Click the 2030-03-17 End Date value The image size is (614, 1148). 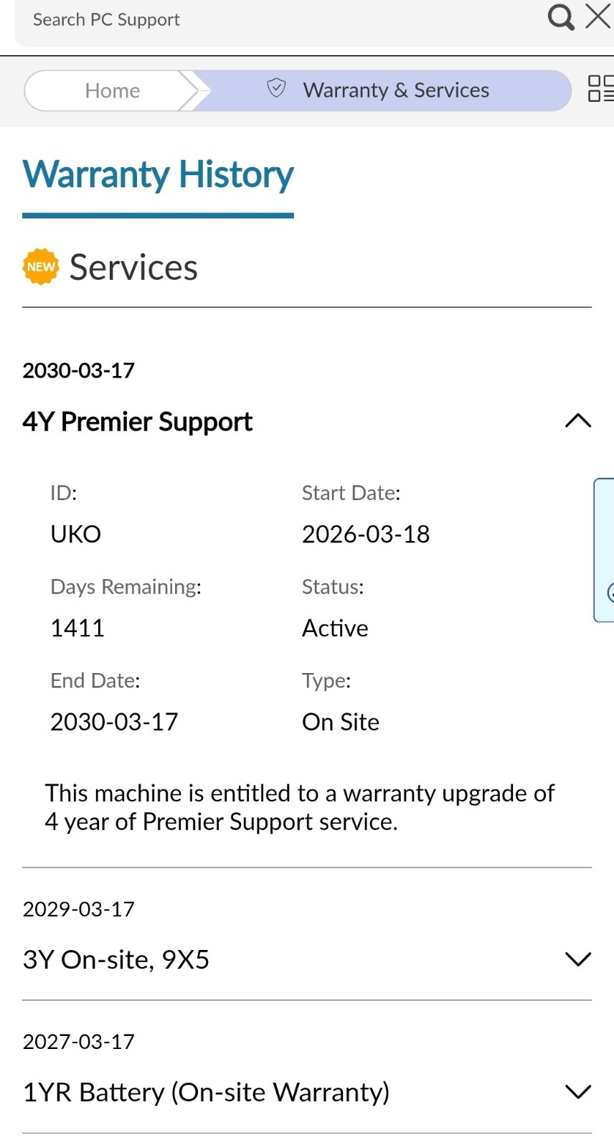(114, 722)
